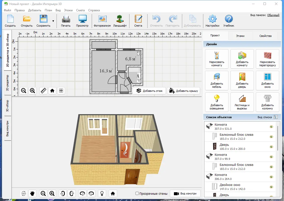
Task: Click the Обычный panel view link
Action: click(273, 15)
